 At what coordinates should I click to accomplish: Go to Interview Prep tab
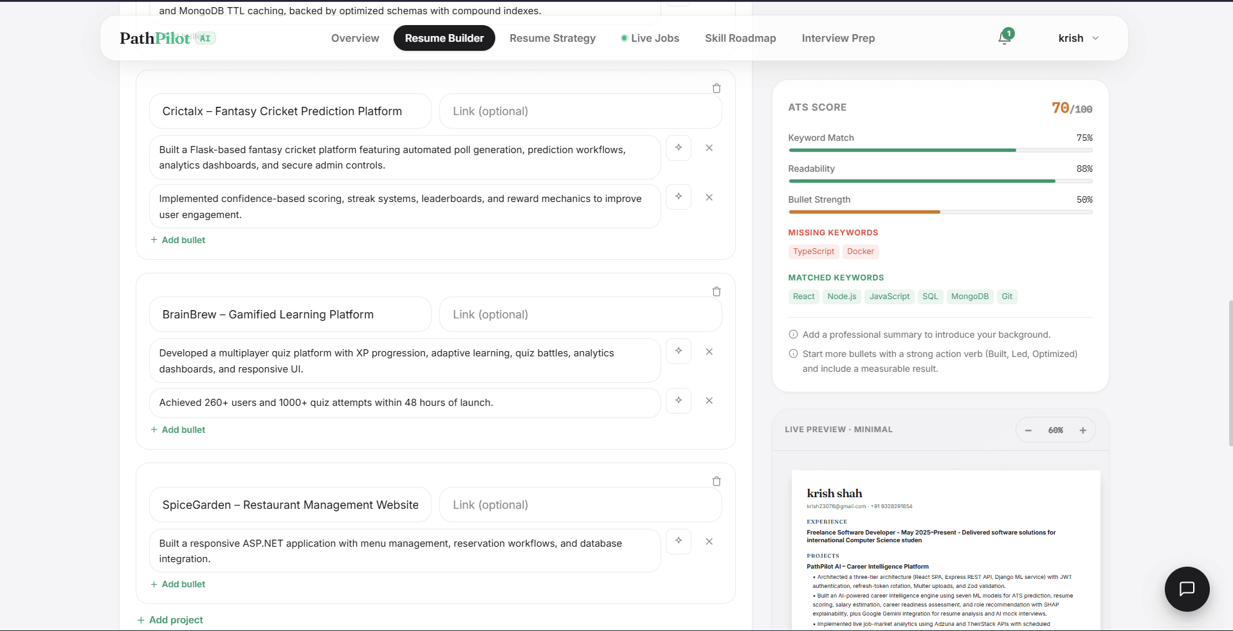point(838,38)
